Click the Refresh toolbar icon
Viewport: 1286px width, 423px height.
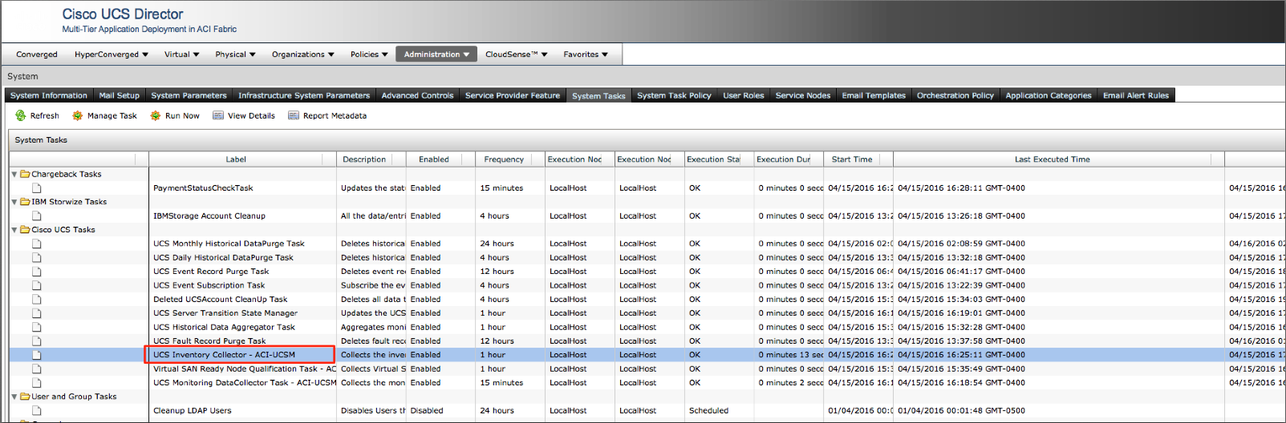(21, 115)
